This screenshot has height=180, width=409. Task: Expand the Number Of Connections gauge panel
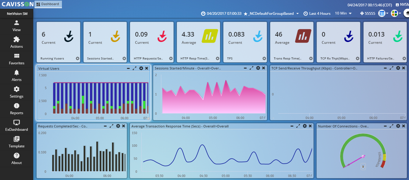(391, 126)
